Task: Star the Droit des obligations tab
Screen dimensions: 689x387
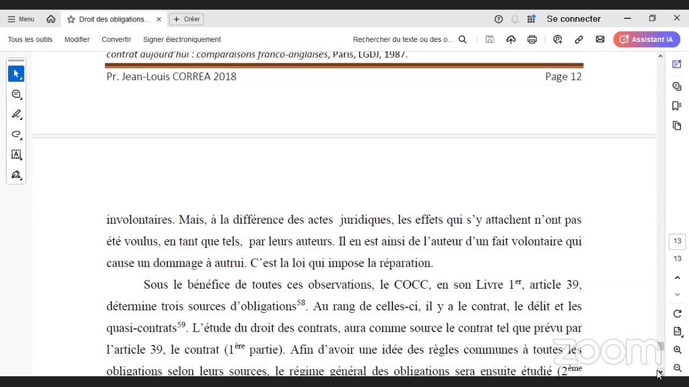Action: 71,19
